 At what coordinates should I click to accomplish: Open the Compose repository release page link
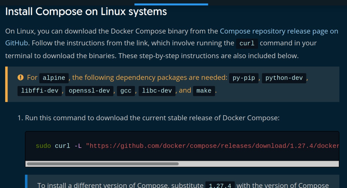tap(279, 31)
